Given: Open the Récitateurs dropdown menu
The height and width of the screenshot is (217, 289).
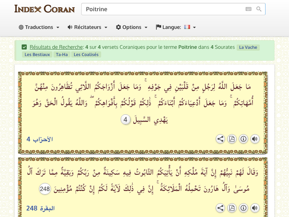Looking at the screenshot, I should pyautogui.click(x=87, y=27).
